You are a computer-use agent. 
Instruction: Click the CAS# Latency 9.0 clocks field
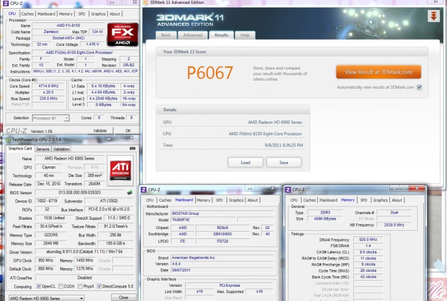(368, 252)
